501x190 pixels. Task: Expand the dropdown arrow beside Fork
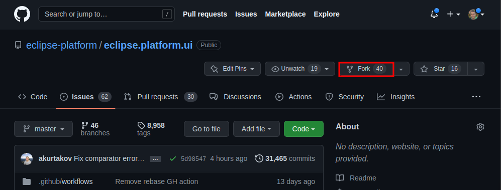[x=402, y=69]
